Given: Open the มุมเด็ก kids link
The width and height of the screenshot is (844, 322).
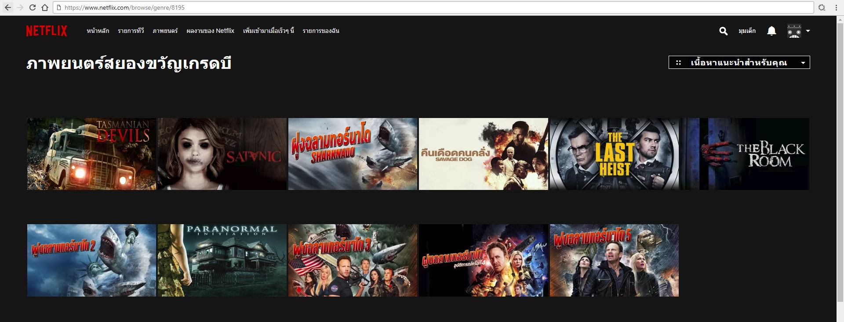Looking at the screenshot, I should [x=747, y=31].
